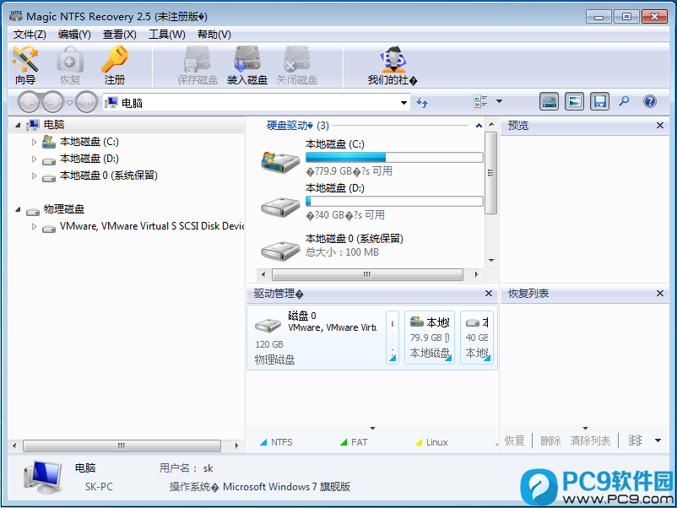
Task: Select 本地磁盘 0 (系统保留) drive icon
Action: [x=280, y=251]
